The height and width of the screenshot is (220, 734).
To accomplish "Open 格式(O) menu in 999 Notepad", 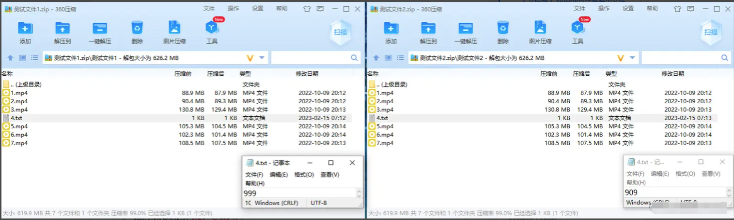I will coord(304,175).
